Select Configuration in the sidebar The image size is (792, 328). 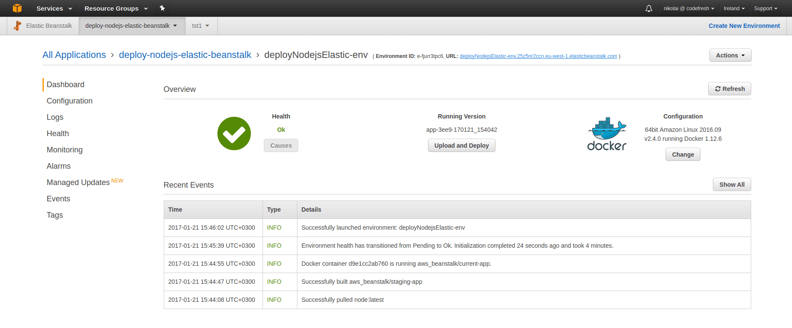[70, 101]
